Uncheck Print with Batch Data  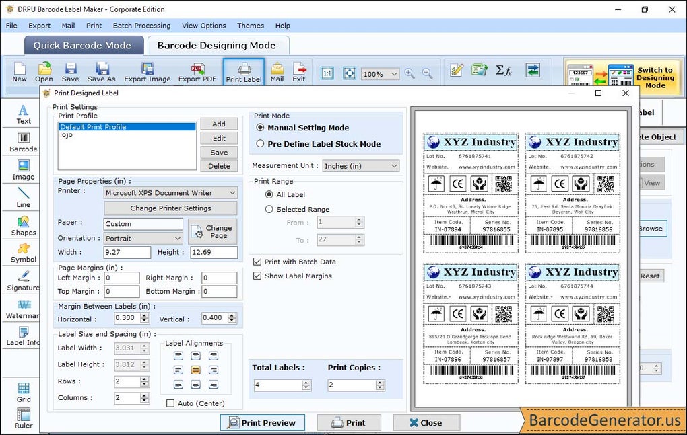tap(258, 262)
